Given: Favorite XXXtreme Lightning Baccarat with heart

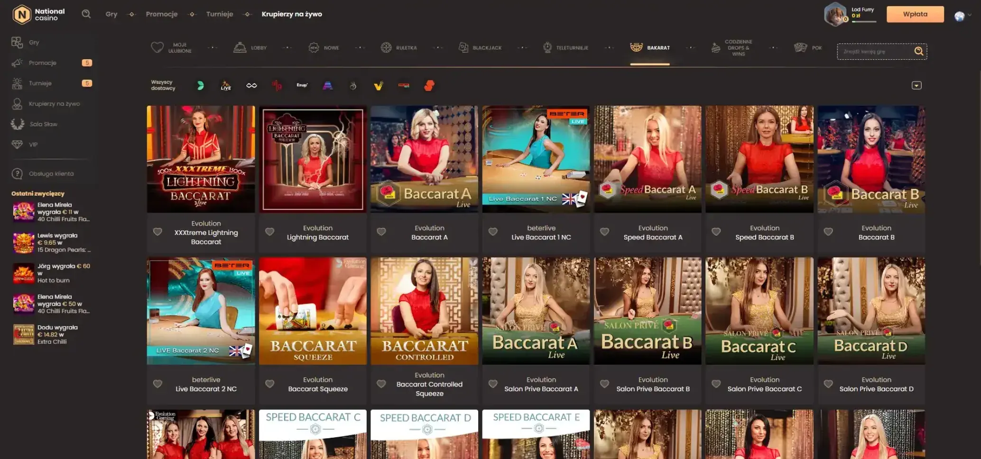Looking at the screenshot, I should point(157,232).
